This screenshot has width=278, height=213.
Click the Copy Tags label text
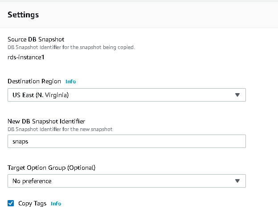(32, 204)
